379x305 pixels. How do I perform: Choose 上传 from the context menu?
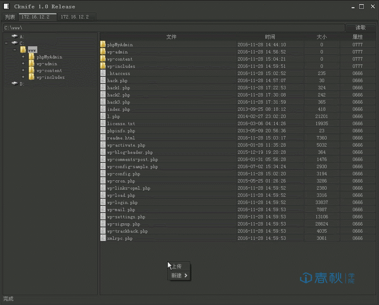[177, 266]
